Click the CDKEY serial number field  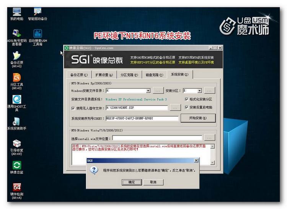(142, 118)
